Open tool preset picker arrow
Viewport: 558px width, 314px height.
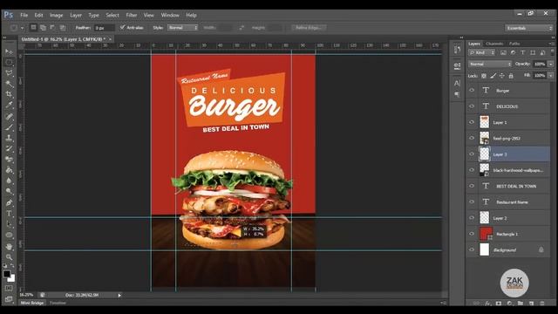22,28
